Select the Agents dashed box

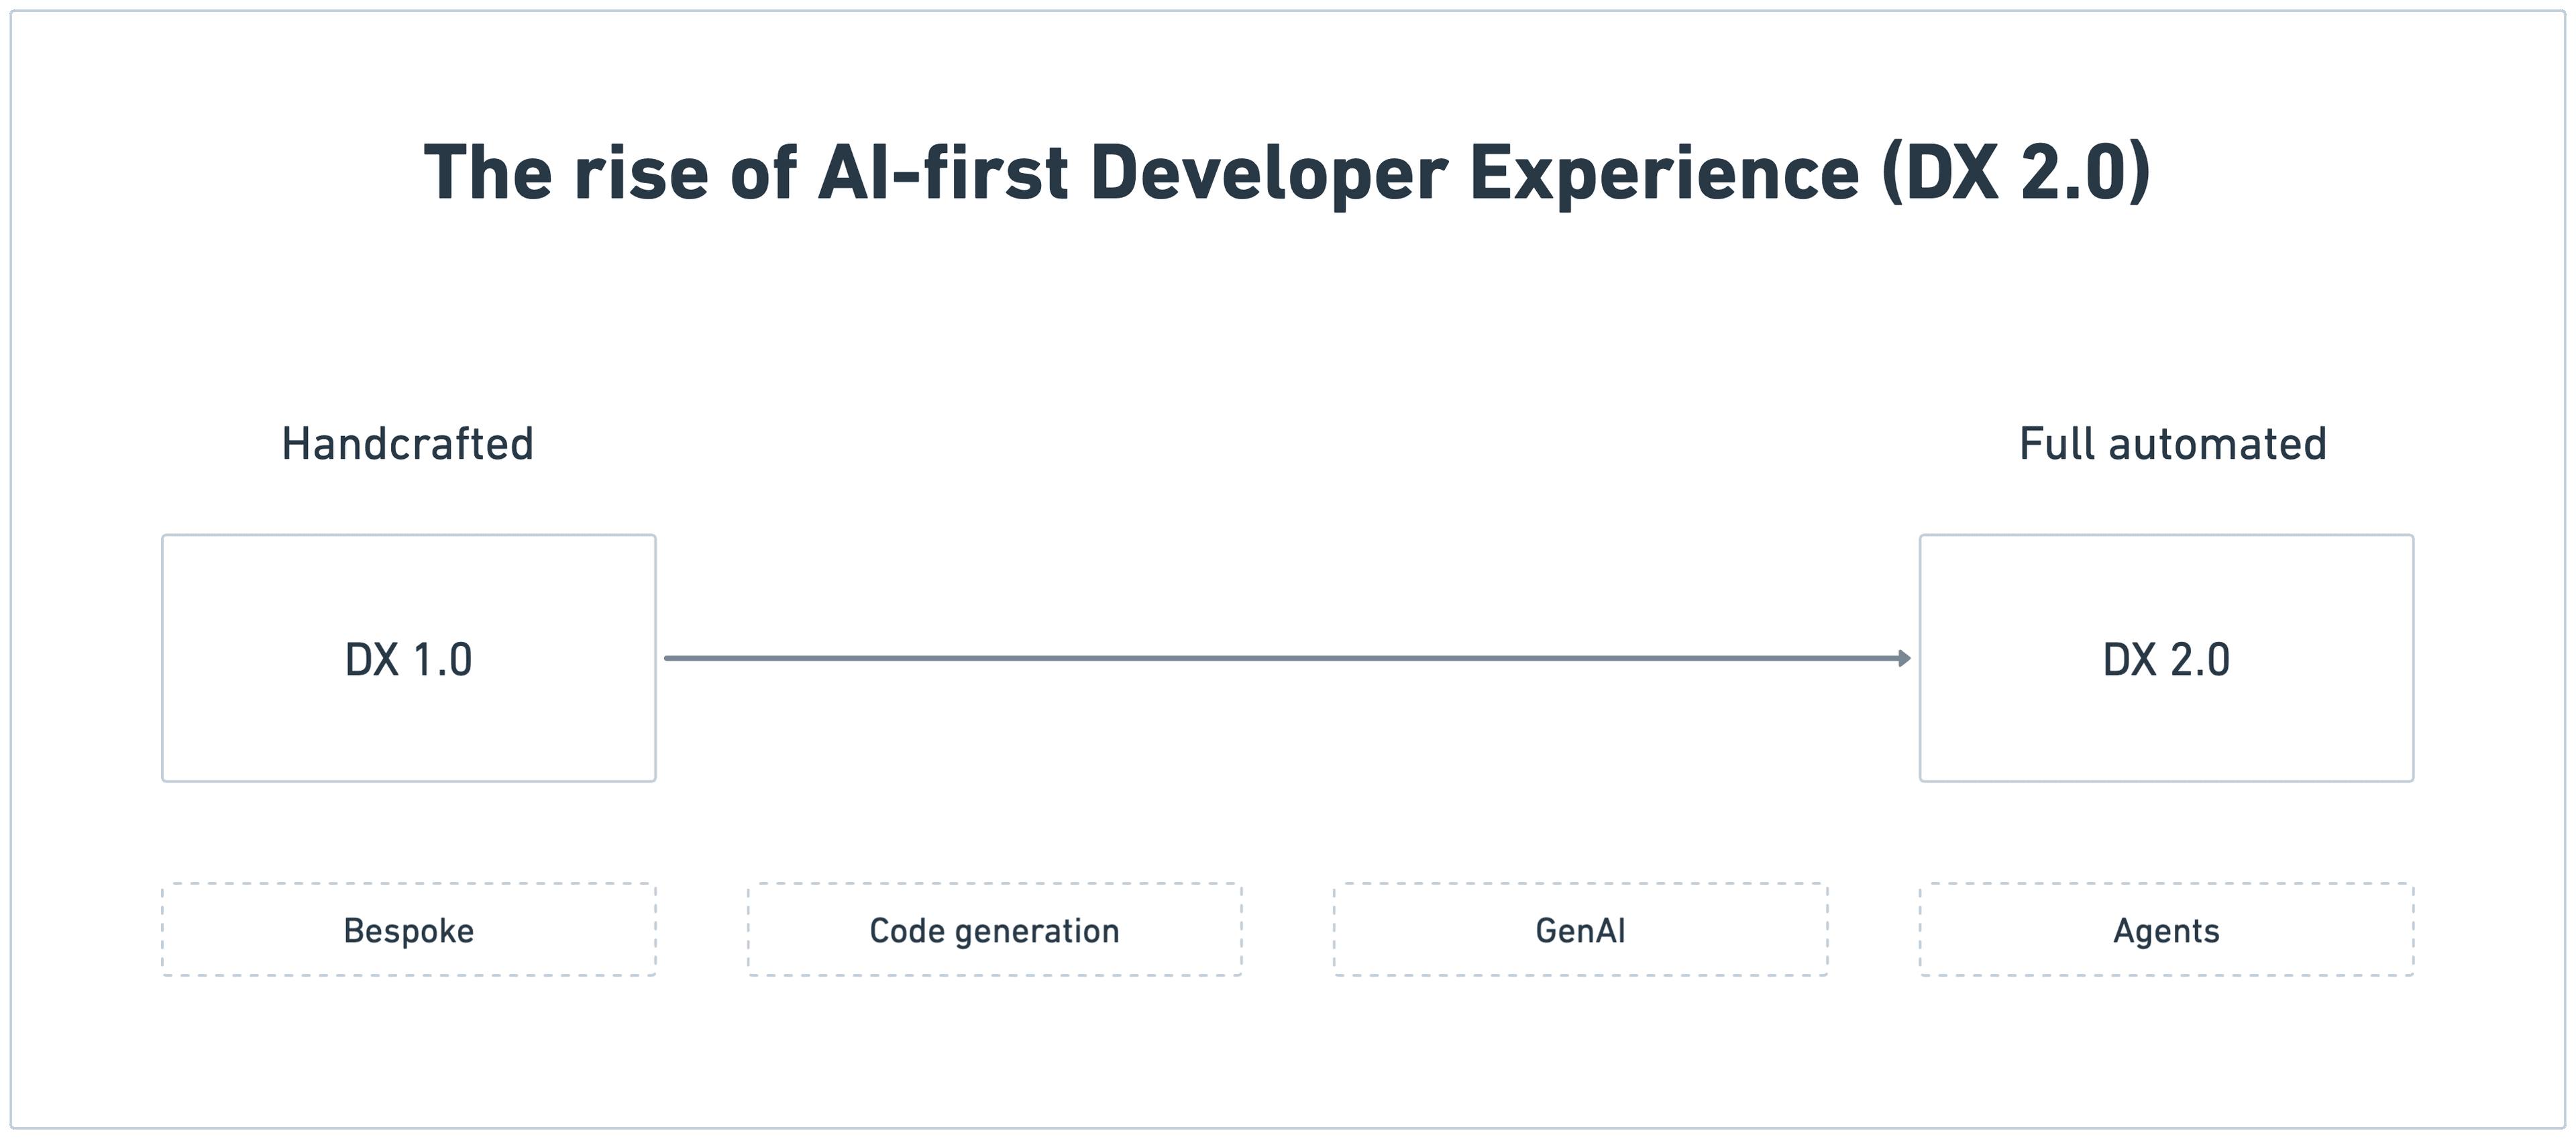click(2166, 929)
